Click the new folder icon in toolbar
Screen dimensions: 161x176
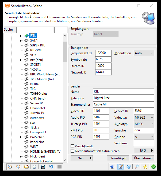coord(26,167)
